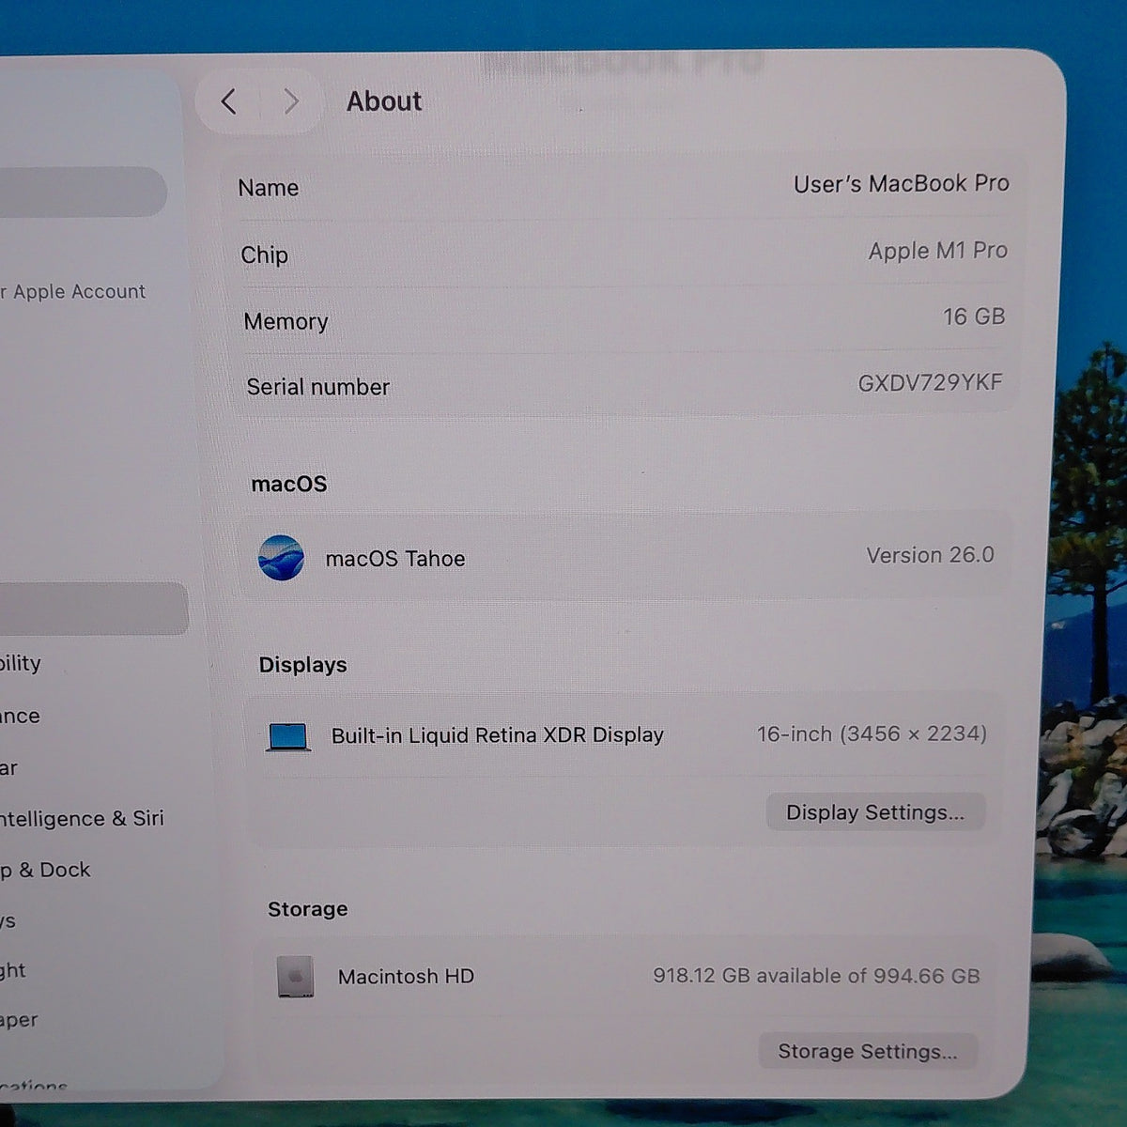Click the serial number GXDV729YKF
Screen dimensions: 1127x1127
click(x=930, y=383)
